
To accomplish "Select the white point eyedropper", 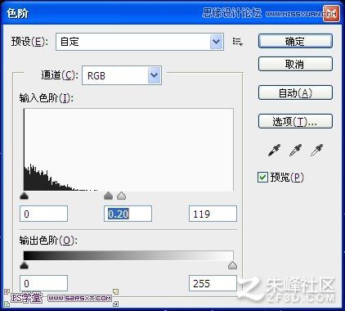I will [x=316, y=150].
